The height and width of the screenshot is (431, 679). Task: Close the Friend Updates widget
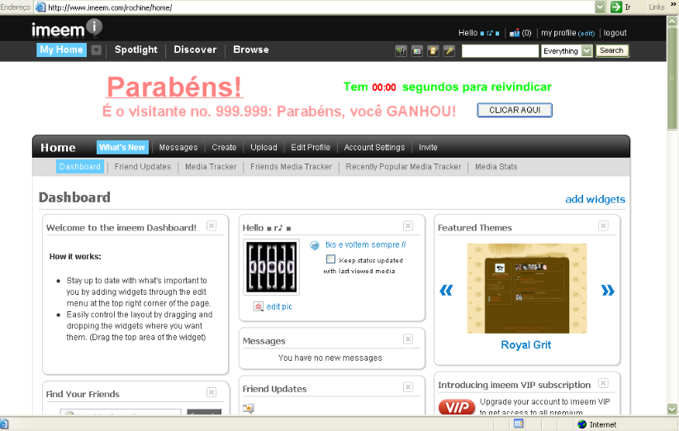[408, 387]
